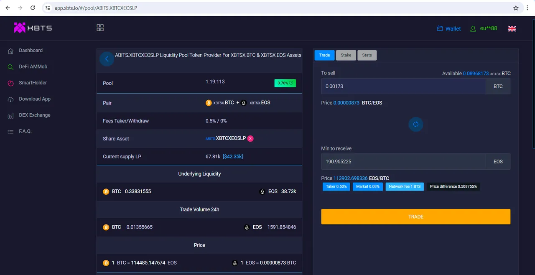535x275 pixels.
Task: Open the ABITS.XBTCXEOSLP share asset link
Action: (226, 139)
